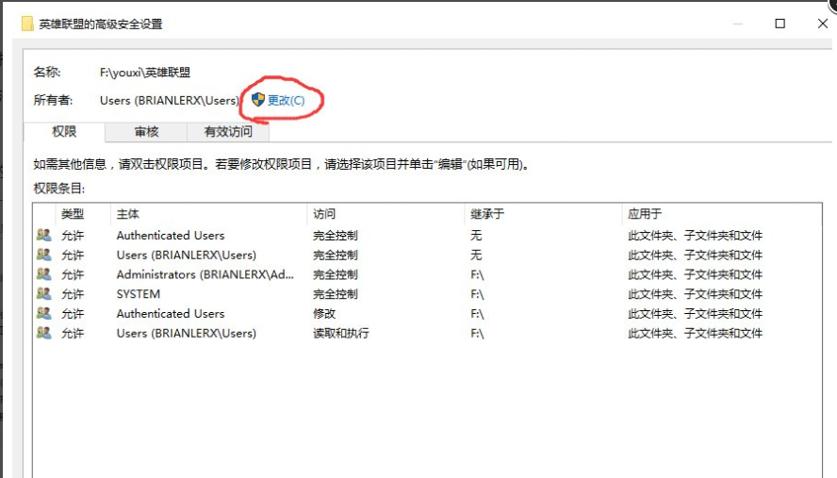Select the 完全控制 cell in the Administrators row
This screenshot has width=837, height=478.
(336, 274)
